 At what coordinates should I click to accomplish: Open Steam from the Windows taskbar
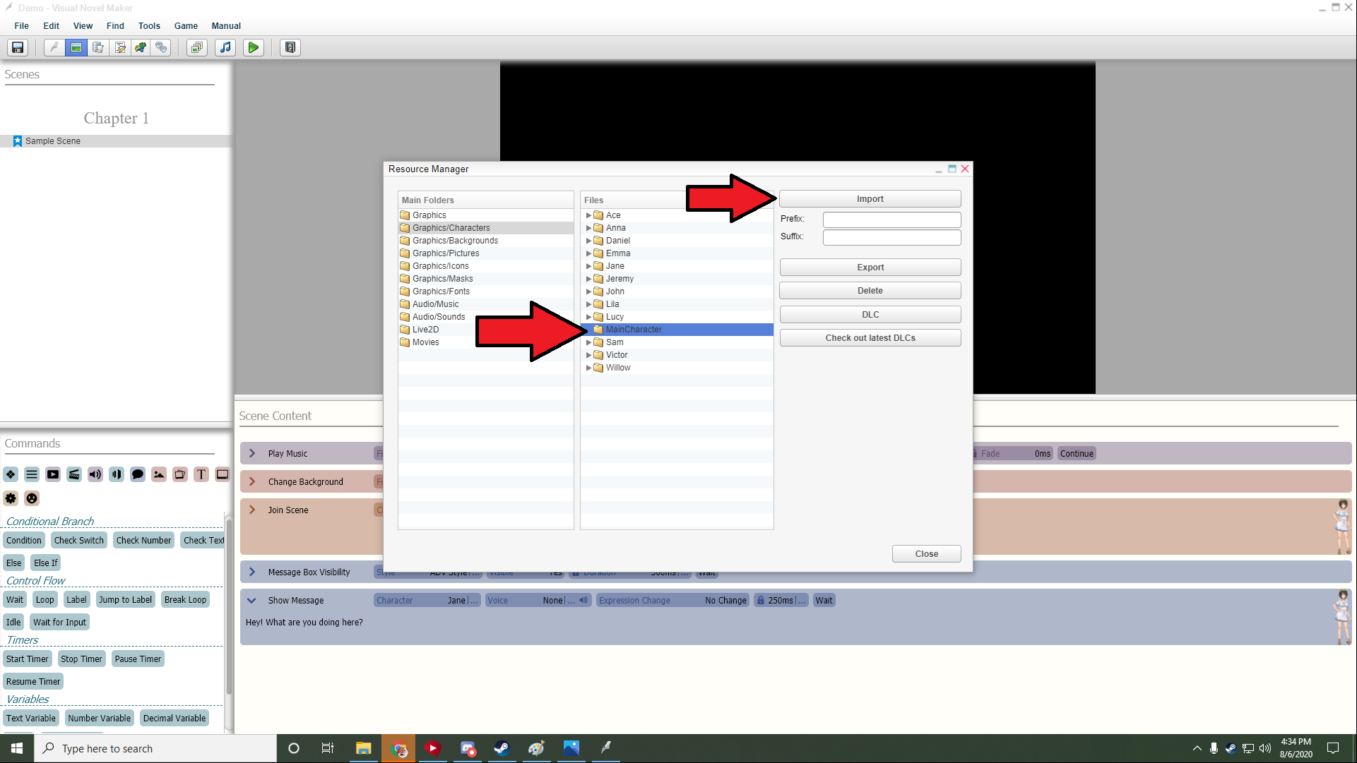tap(502, 748)
